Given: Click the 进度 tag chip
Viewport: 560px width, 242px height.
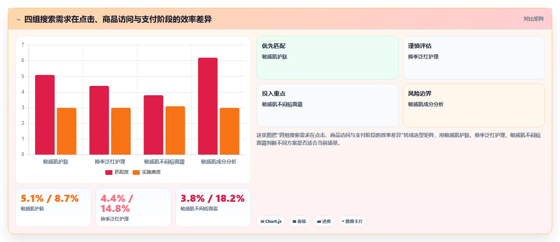Looking at the screenshot, I should [324, 221].
